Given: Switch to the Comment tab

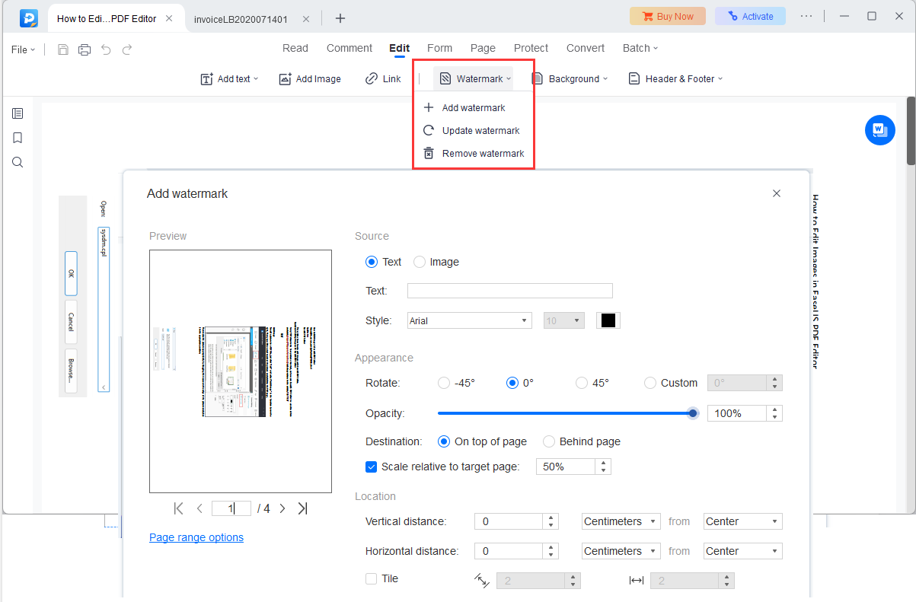Looking at the screenshot, I should click(349, 48).
